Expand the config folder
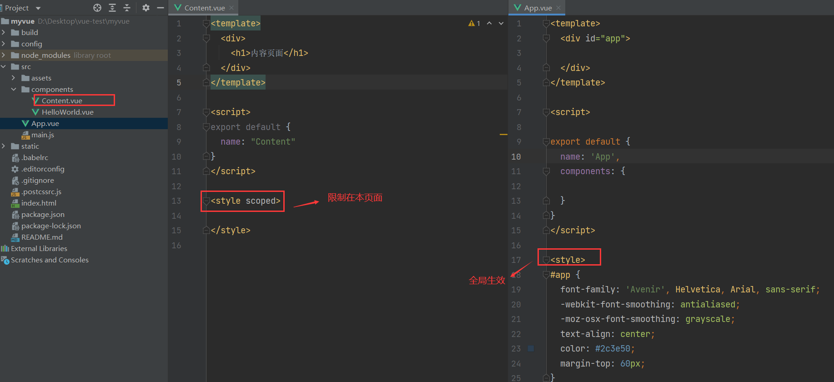Image resolution: width=834 pixels, height=382 pixels. coord(4,44)
